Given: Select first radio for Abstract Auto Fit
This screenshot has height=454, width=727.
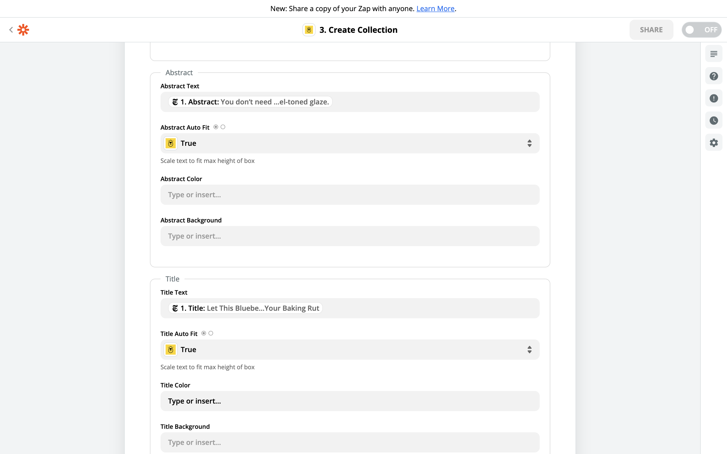Looking at the screenshot, I should (216, 127).
